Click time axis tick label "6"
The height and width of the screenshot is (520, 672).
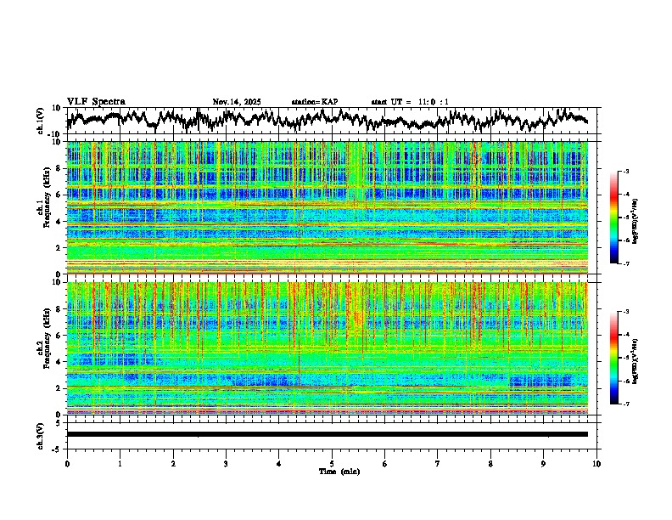tap(385, 464)
